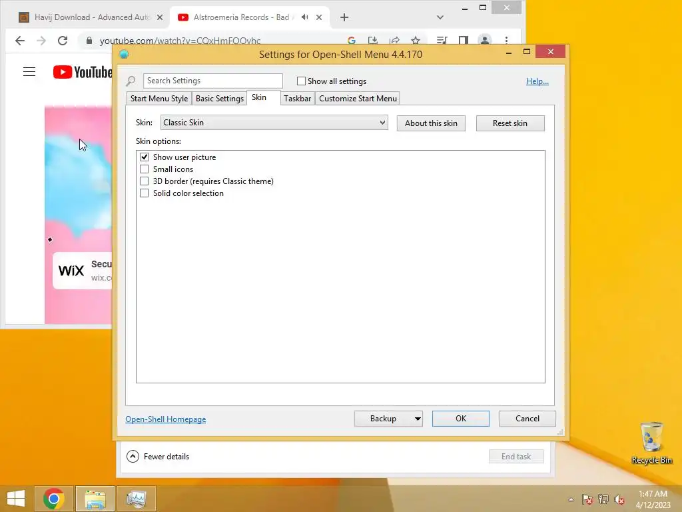The width and height of the screenshot is (682, 512).
Task: Click the share page icon in Chrome
Action: [x=394, y=41]
